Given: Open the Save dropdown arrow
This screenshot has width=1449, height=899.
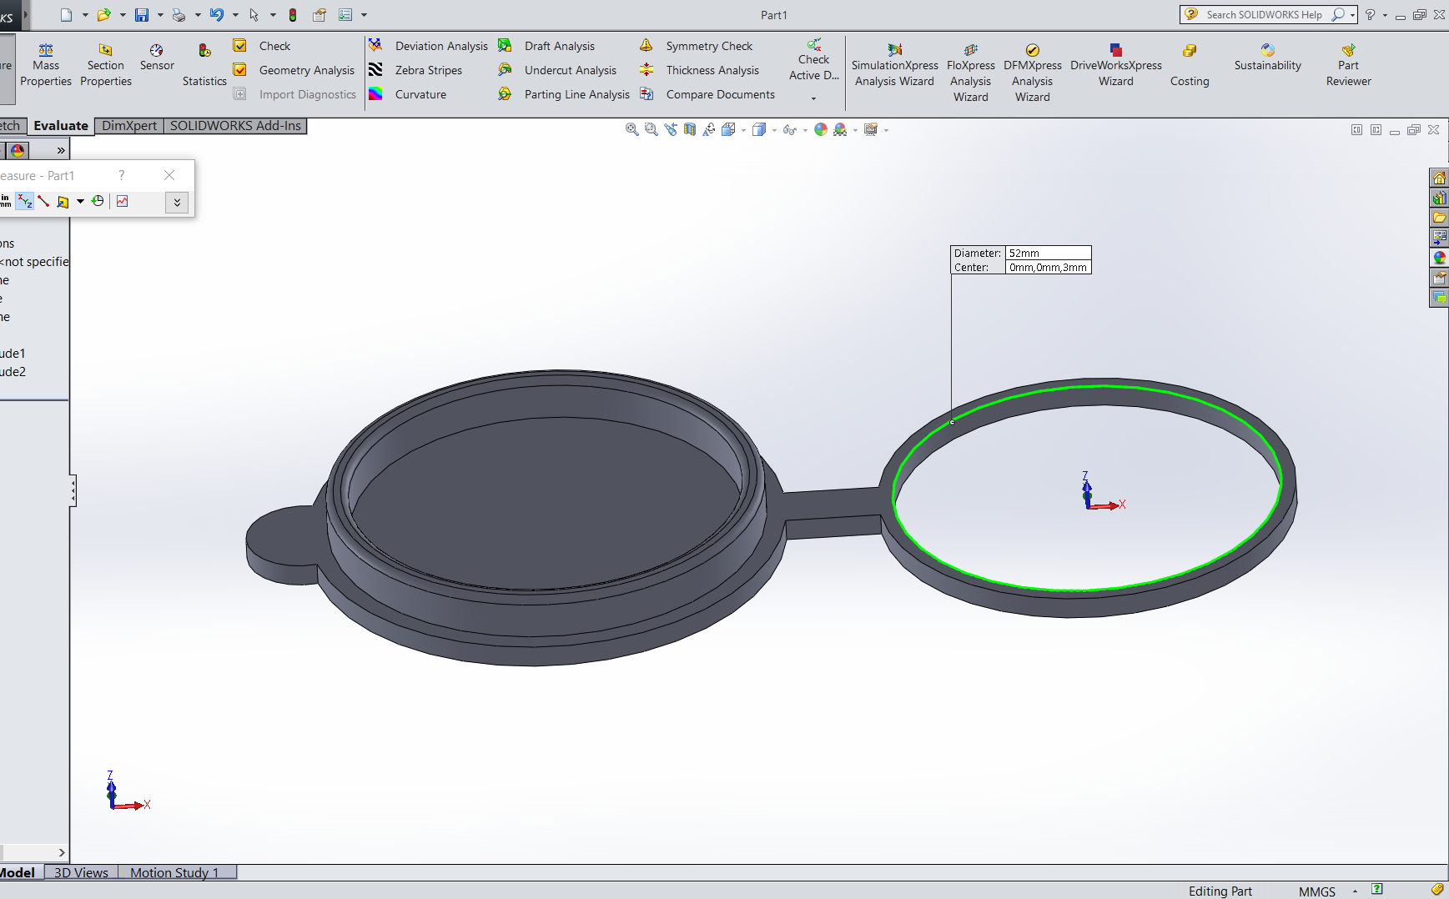Looking at the screenshot, I should [x=160, y=15].
